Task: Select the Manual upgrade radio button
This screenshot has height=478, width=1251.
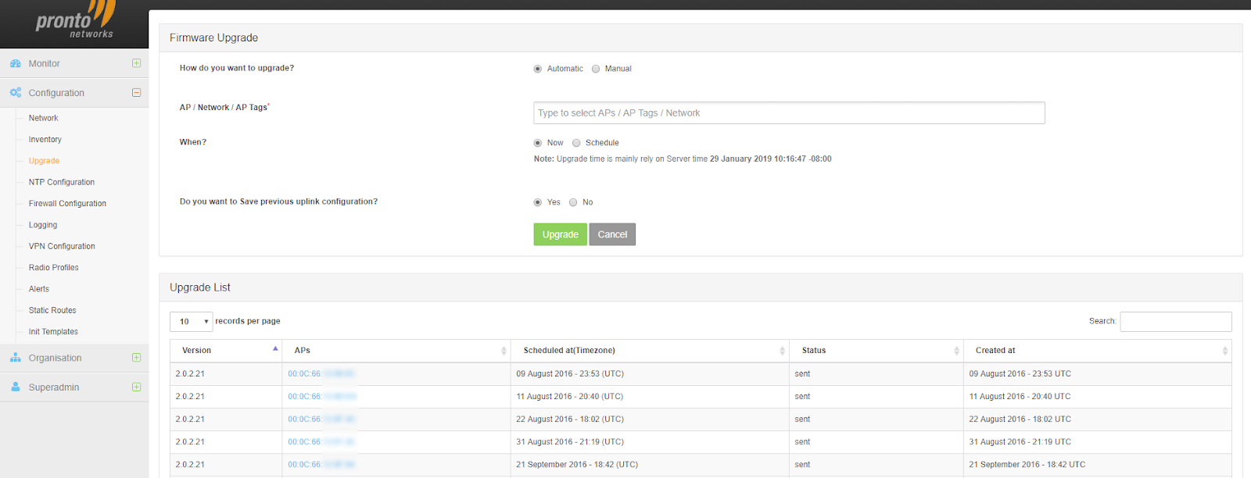Action: [x=596, y=69]
